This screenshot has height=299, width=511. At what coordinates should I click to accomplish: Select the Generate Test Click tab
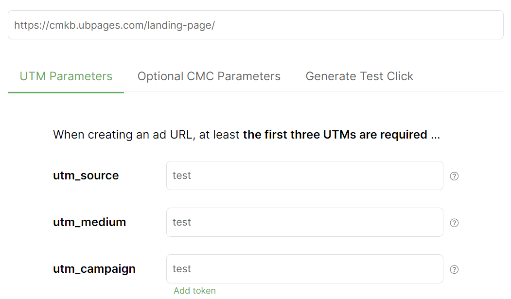pos(359,76)
